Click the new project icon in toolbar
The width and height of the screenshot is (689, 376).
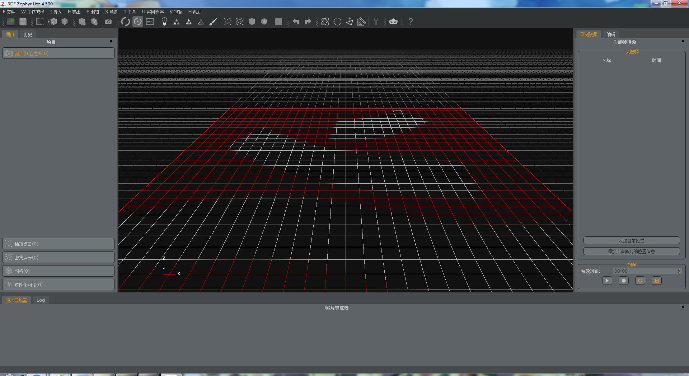(x=11, y=22)
